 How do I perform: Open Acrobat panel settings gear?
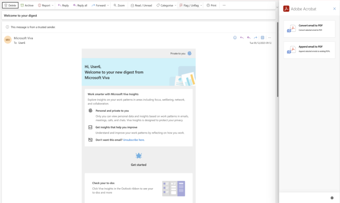click(x=332, y=198)
